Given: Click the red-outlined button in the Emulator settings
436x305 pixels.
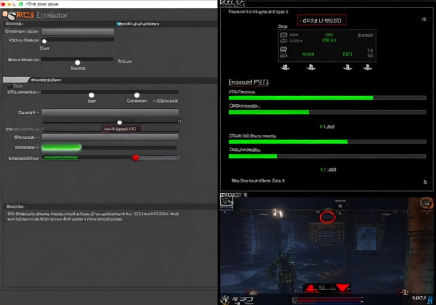Looking at the screenshot, I should [x=121, y=129].
